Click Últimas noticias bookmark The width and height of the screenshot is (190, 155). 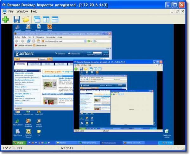click(40, 46)
